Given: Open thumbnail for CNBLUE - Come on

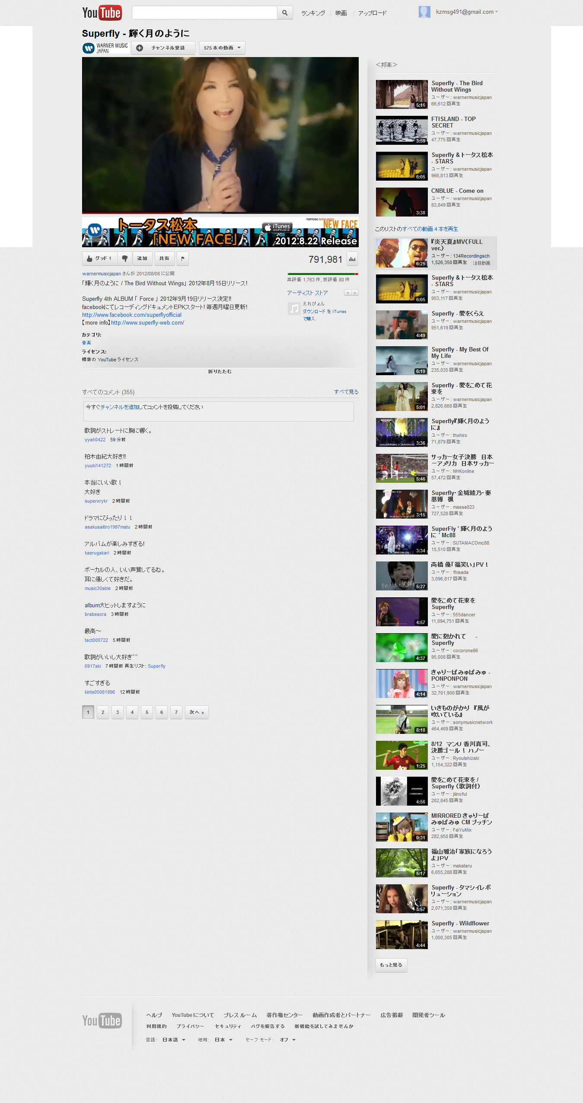Looking at the screenshot, I should coord(401,202).
